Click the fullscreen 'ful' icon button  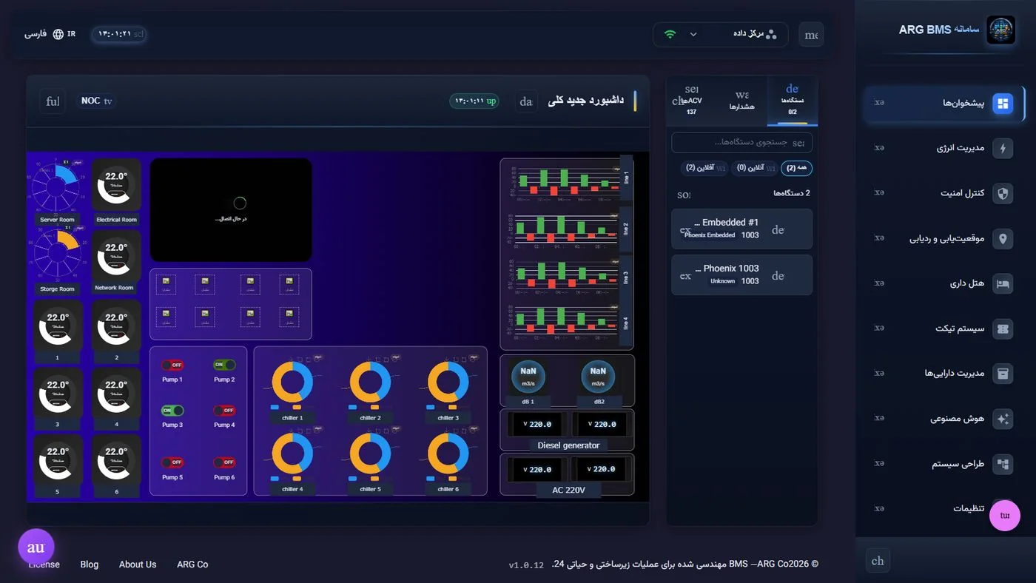click(x=53, y=101)
